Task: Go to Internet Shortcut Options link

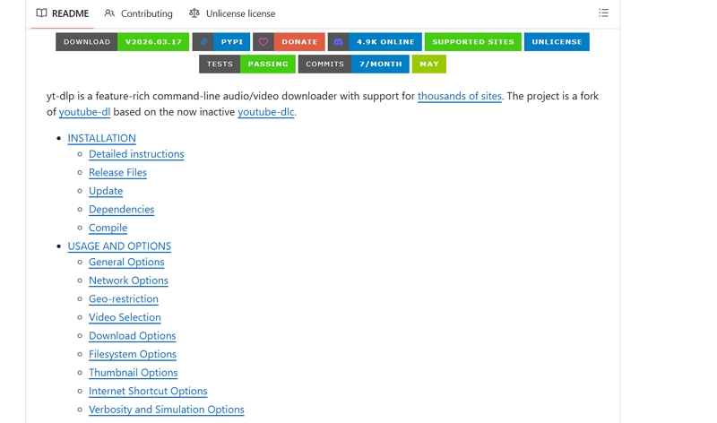Action: click(x=148, y=391)
